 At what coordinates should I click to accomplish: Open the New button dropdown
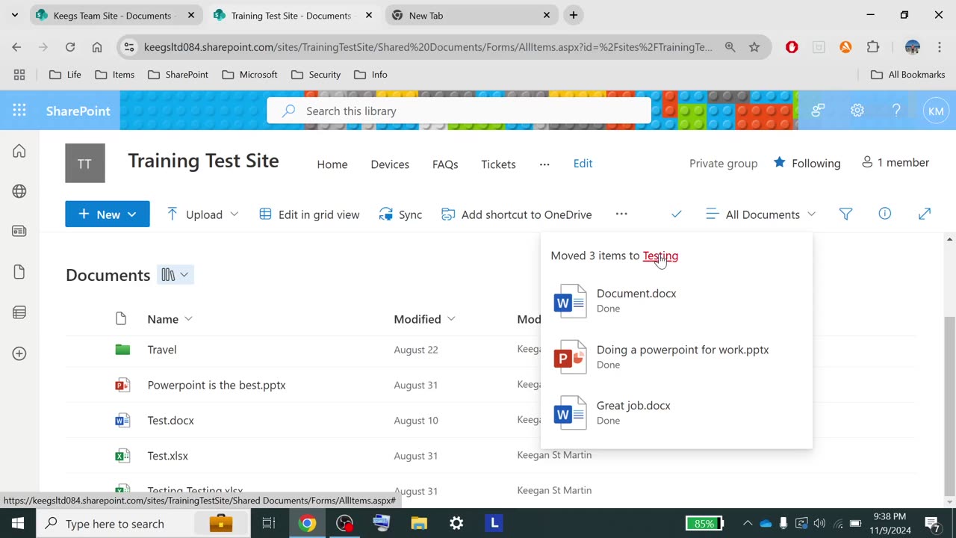point(108,214)
